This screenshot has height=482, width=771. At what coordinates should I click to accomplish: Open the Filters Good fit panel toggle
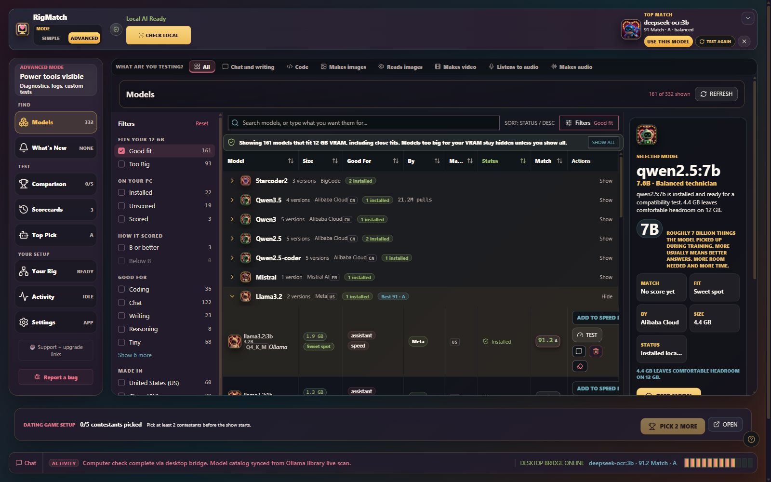coord(589,123)
